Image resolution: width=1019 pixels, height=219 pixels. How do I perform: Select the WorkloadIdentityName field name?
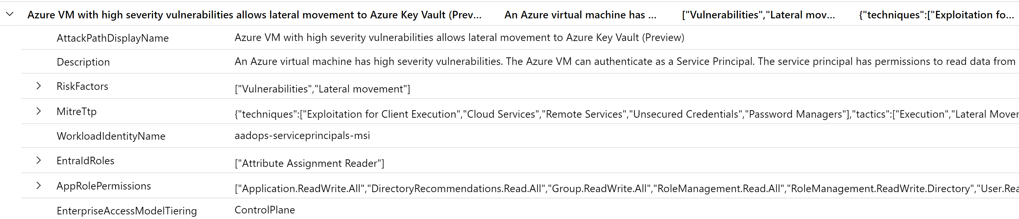tap(111, 136)
